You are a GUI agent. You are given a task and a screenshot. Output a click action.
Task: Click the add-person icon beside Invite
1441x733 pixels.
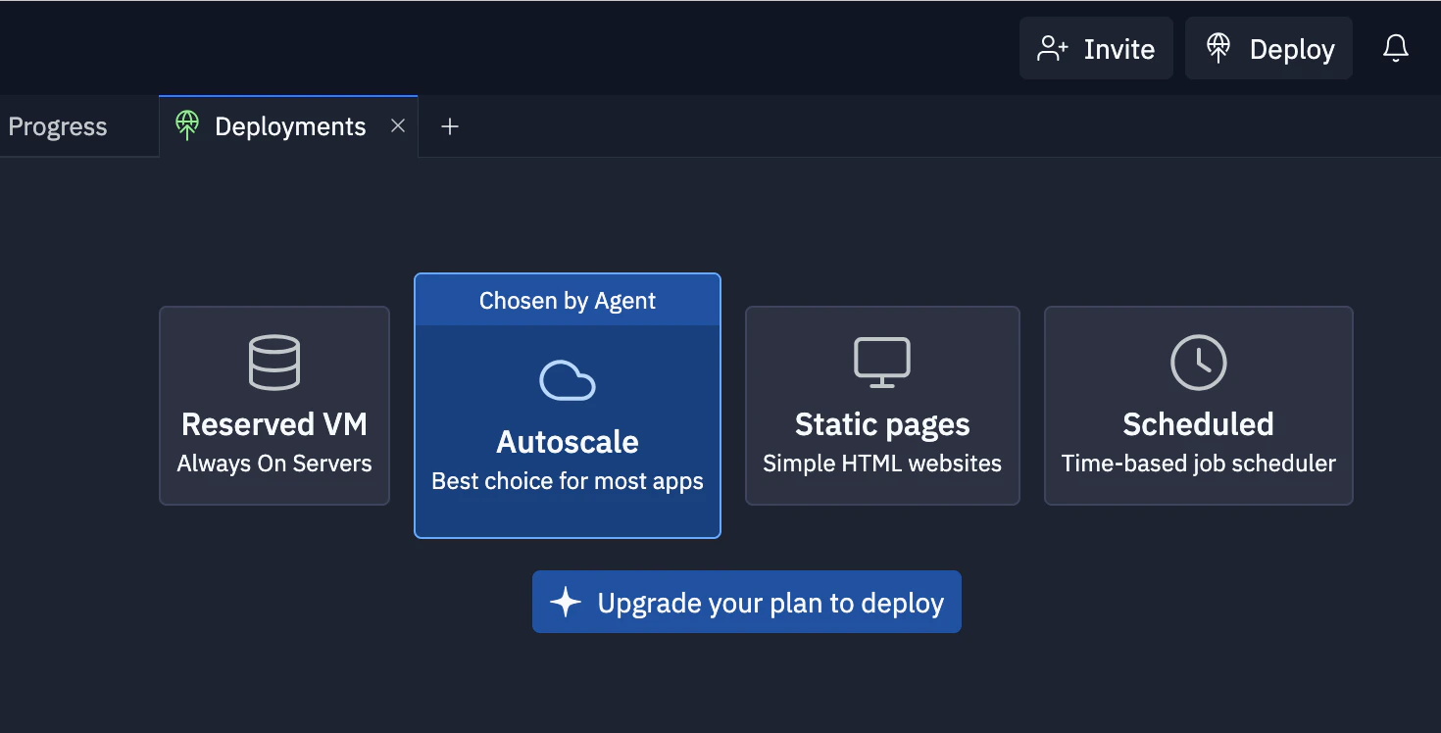point(1053,49)
